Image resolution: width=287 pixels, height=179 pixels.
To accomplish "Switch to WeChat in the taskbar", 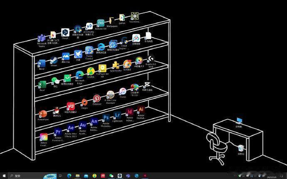I will point(111,176).
